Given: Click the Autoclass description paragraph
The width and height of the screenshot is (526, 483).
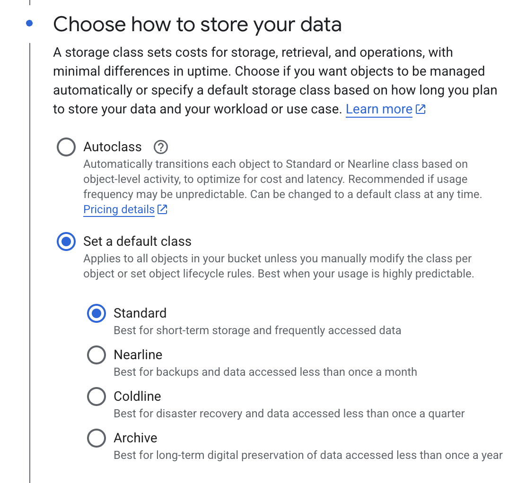Looking at the screenshot, I should click(282, 180).
